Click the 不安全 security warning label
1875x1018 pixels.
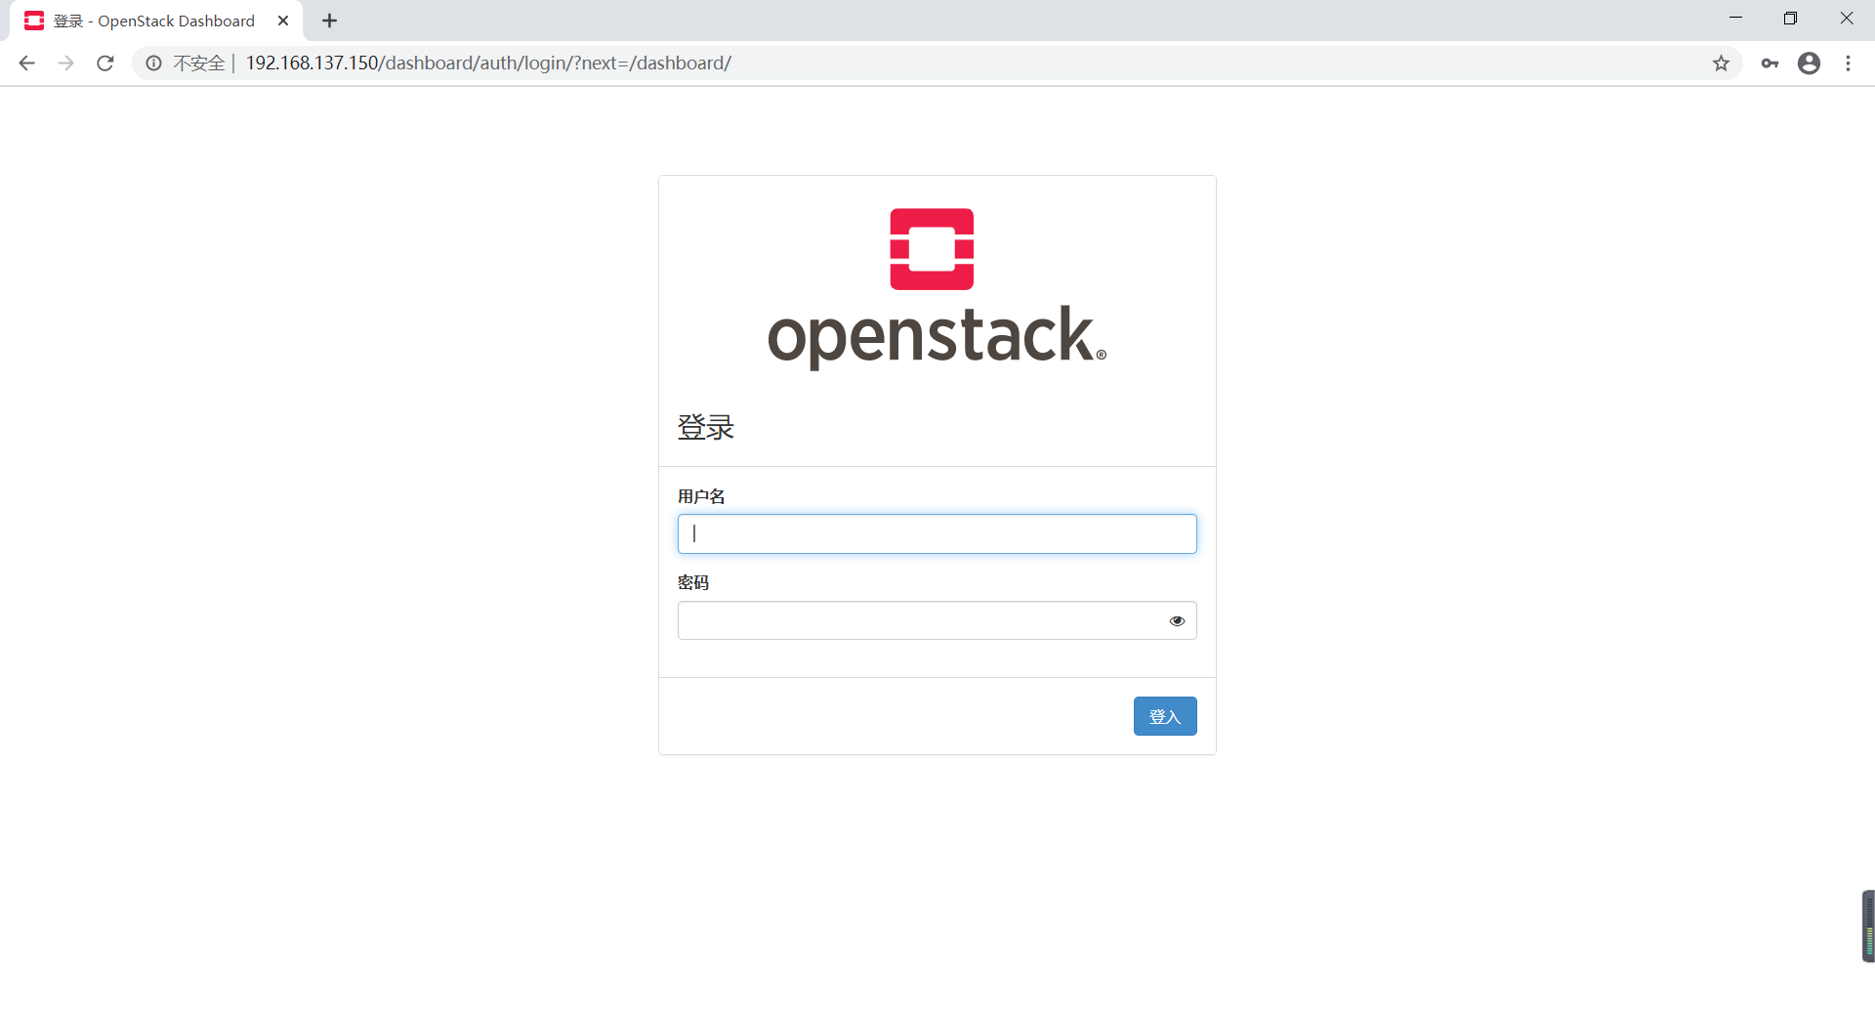pos(199,63)
